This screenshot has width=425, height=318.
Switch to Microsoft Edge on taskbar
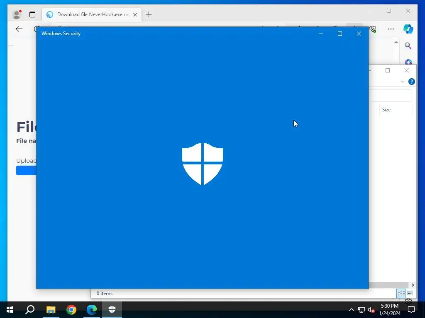click(92, 310)
